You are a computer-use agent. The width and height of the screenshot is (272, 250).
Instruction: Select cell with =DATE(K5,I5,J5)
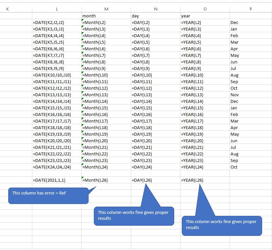coord(57,42)
